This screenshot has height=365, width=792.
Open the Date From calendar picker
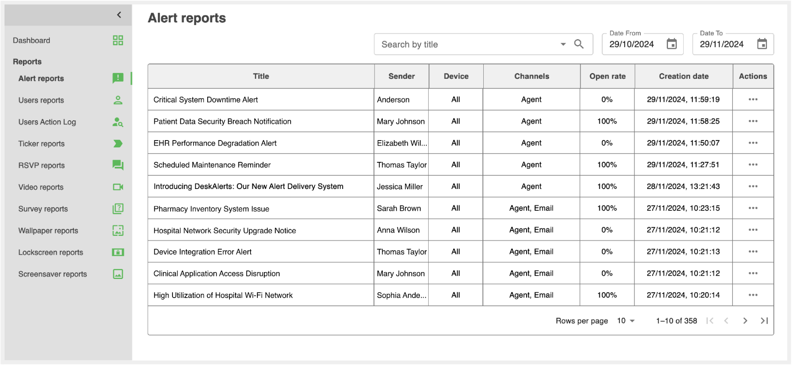point(671,44)
